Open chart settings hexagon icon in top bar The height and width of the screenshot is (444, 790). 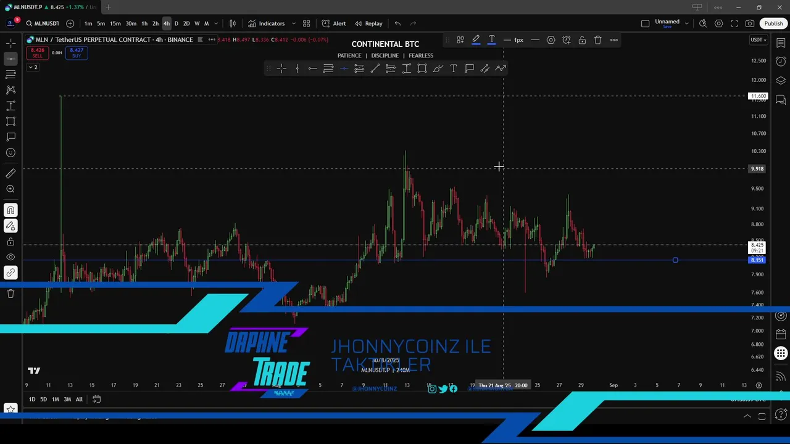pos(718,23)
